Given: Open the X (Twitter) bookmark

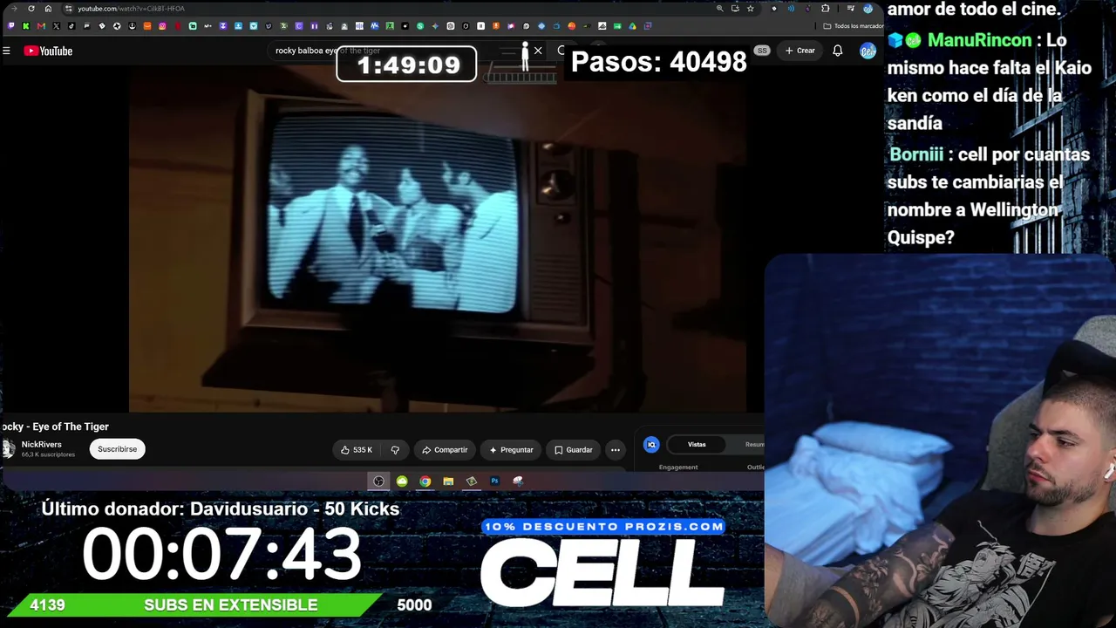Looking at the screenshot, I should point(56,26).
